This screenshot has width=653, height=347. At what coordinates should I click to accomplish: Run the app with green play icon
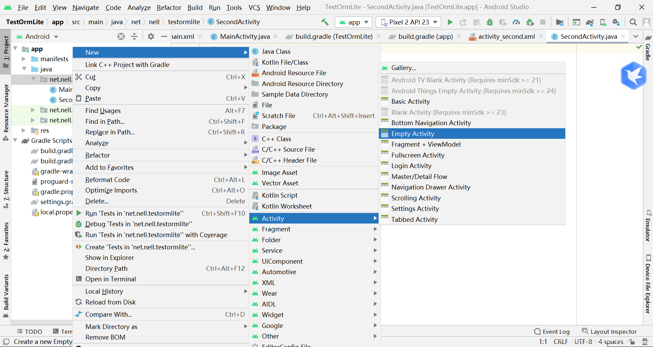click(x=450, y=22)
